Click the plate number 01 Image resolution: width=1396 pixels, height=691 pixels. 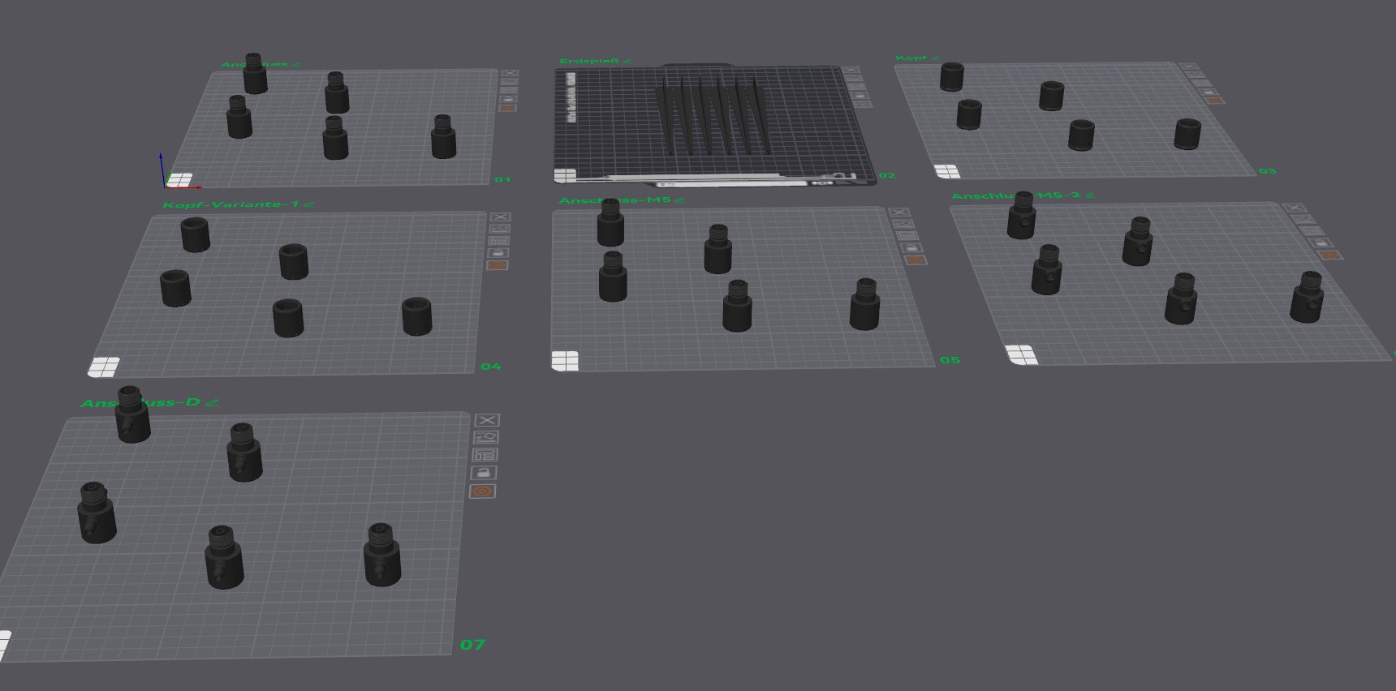pyautogui.click(x=502, y=179)
